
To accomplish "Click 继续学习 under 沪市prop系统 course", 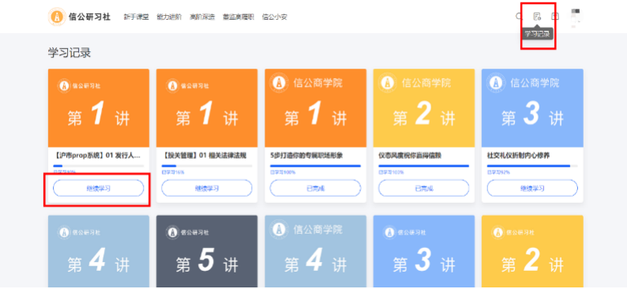I will [99, 188].
